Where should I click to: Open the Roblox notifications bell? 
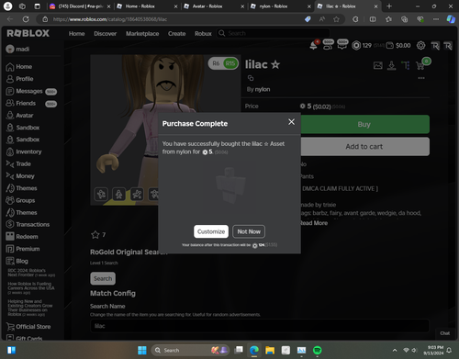313,45
